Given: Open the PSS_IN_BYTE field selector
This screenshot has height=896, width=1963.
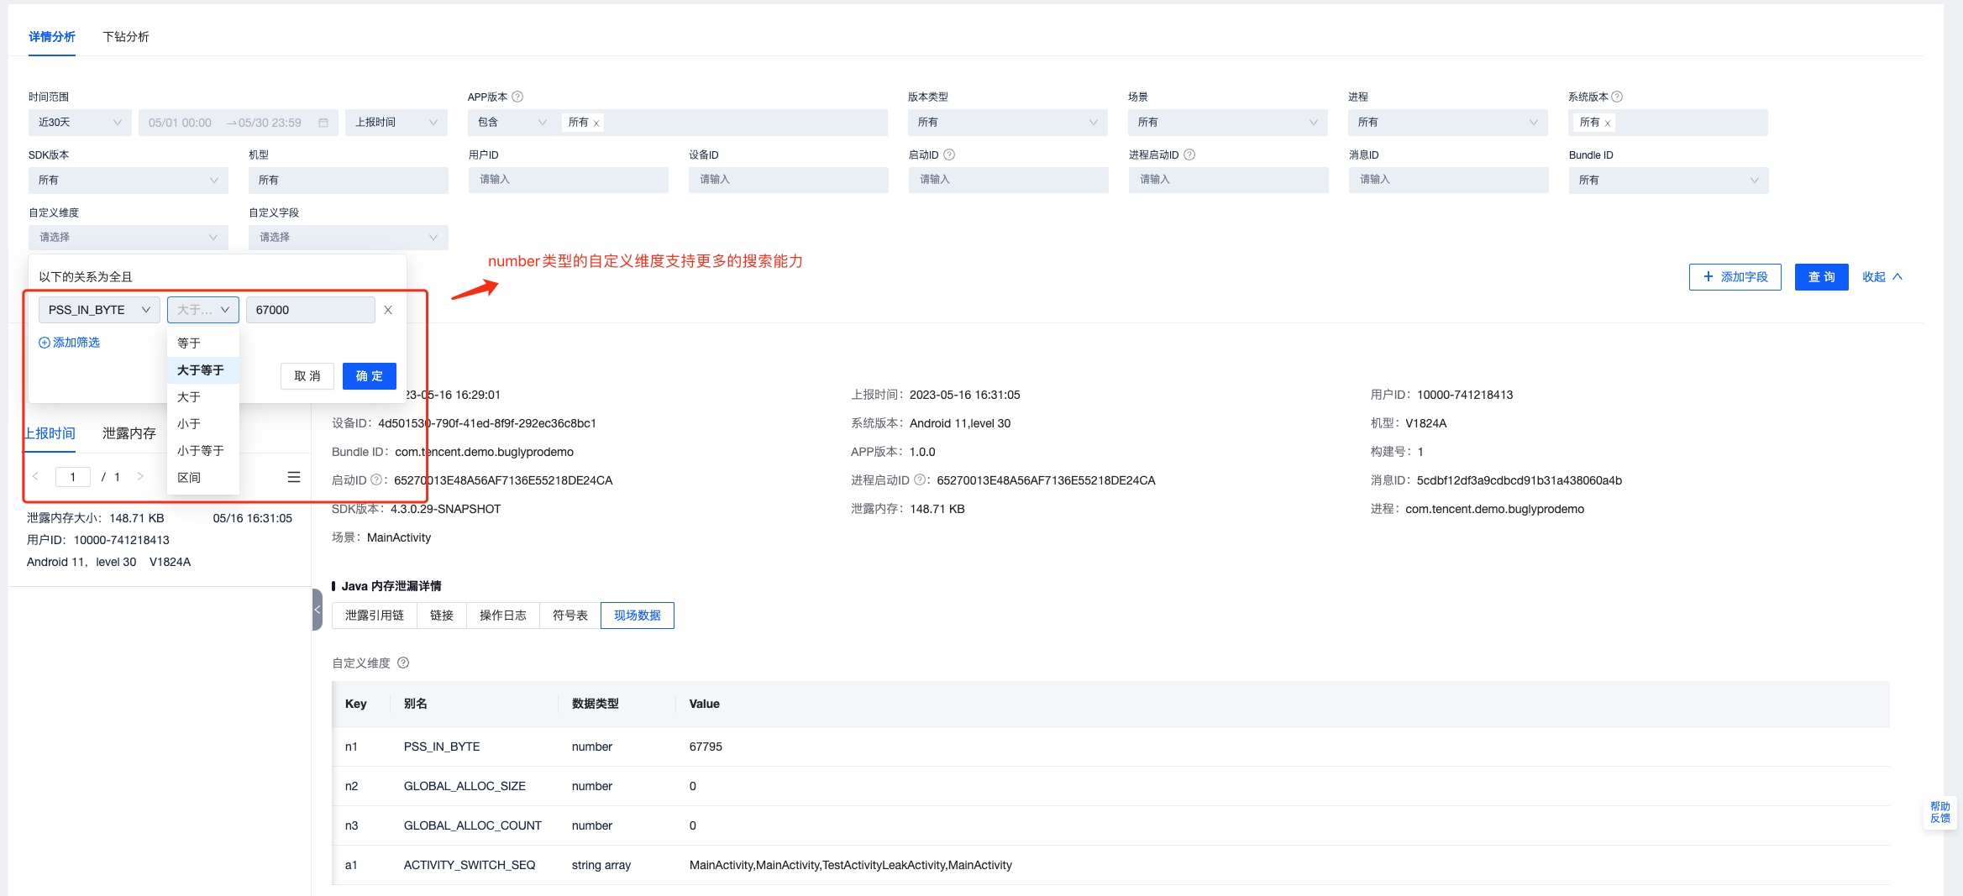Looking at the screenshot, I should click(98, 310).
